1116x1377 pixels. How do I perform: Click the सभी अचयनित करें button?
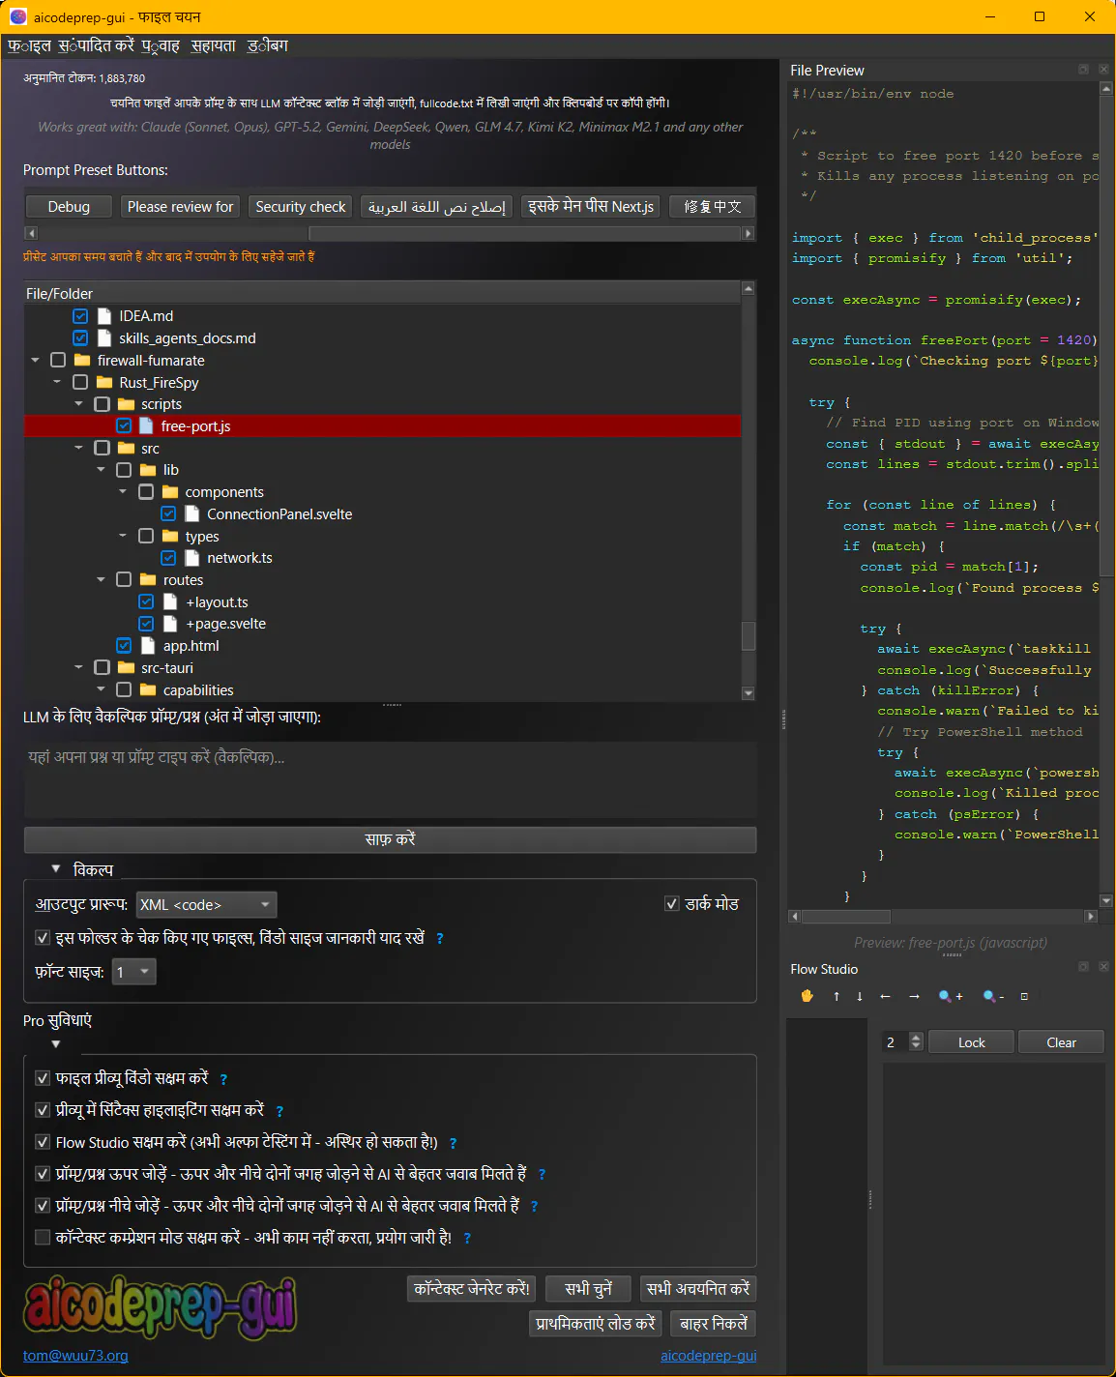pyautogui.click(x=698, y=1289)
